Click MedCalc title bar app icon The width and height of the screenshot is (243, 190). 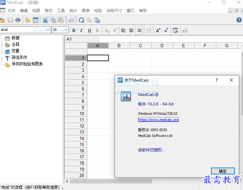pyautogui.click(x=3, y=3)
